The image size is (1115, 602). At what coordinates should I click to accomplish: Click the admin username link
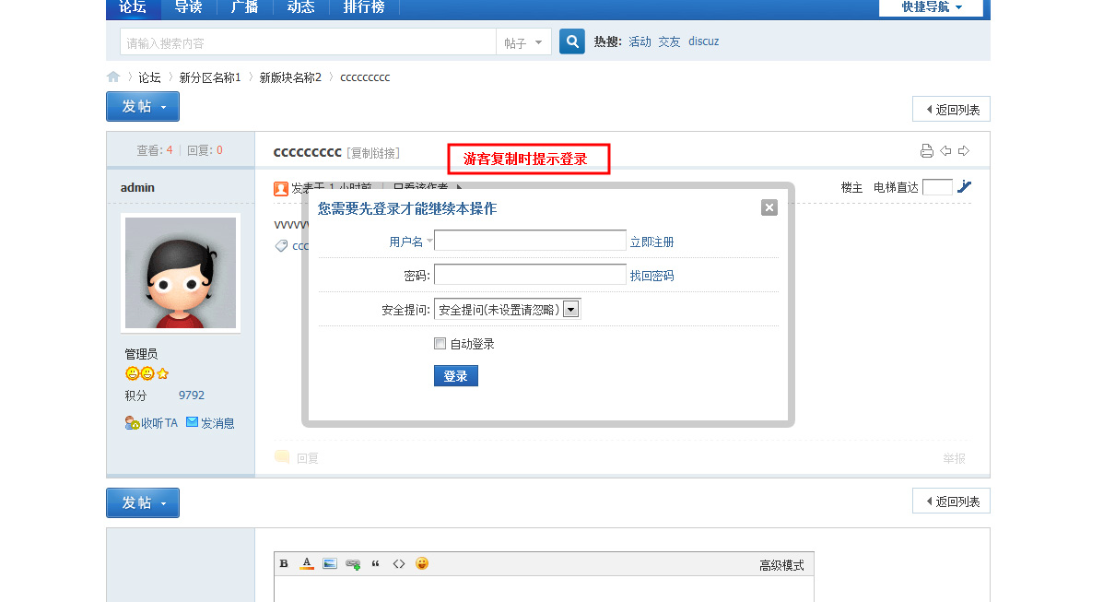137,188
